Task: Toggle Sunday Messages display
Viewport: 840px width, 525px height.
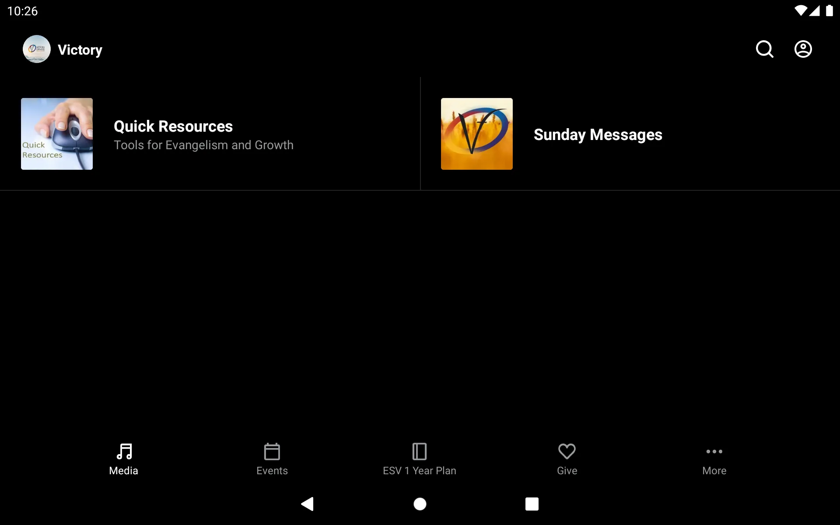Action: pos(630,134)
